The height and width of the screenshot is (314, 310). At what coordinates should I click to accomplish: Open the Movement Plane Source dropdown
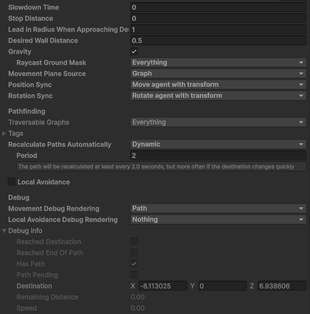[x=218, y=74]
